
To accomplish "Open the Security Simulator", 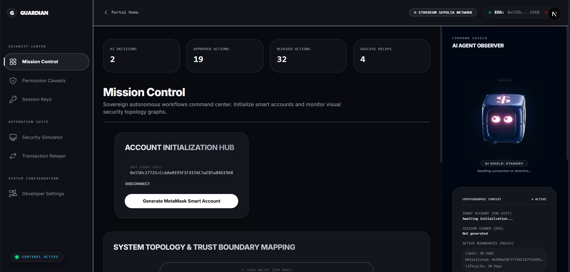I will pyautogui.click(x=47, y=137).
